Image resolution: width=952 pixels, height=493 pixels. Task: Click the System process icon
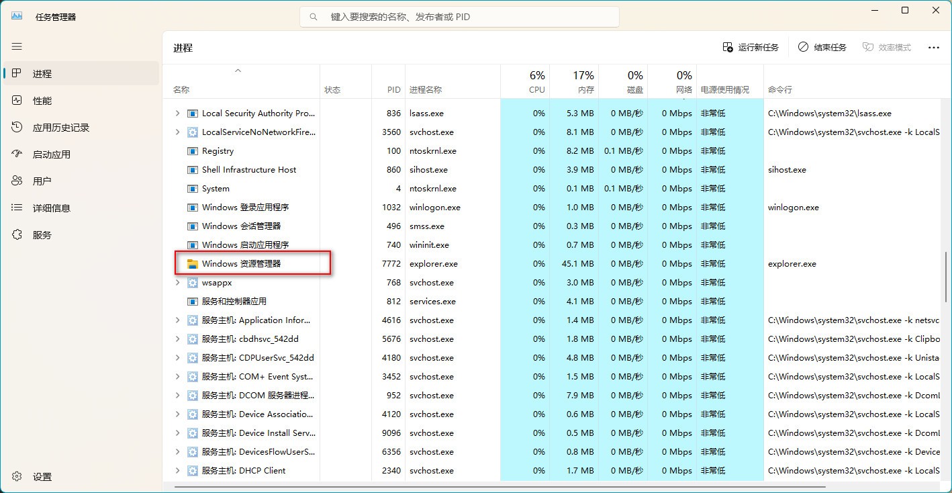193,189
